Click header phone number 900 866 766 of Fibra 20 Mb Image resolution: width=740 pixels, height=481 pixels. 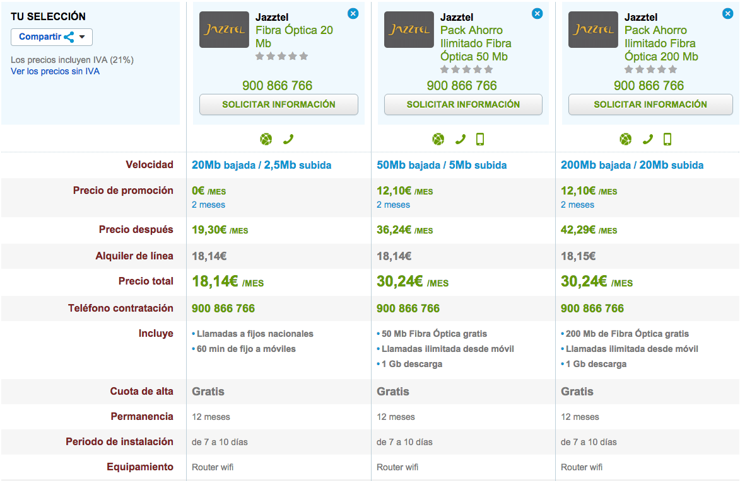278,85
